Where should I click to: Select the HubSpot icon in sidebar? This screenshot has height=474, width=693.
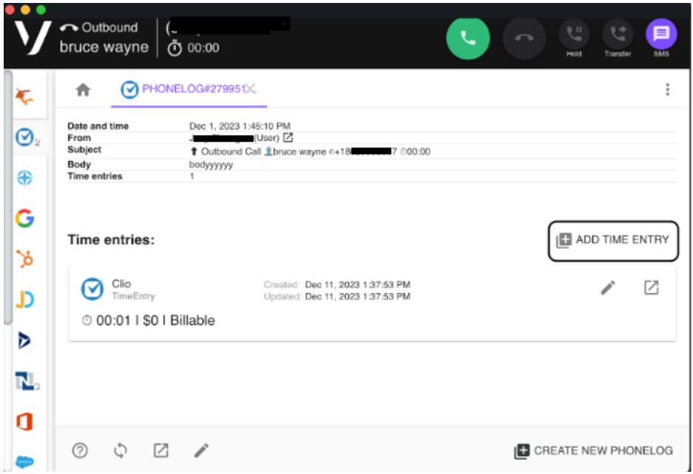[x=24, y=259]
